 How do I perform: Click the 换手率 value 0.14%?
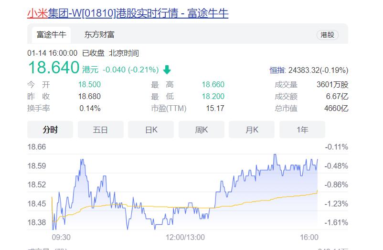pos(90,109)
